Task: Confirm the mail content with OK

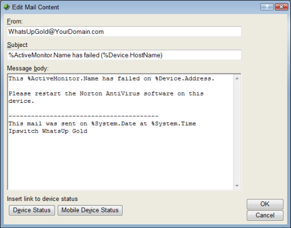Action: [265, 204]
